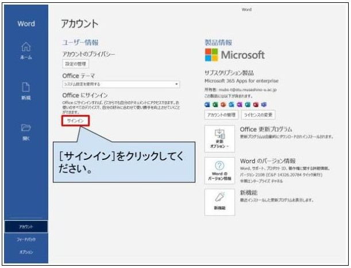351x268 pixels.
Task: Click the teal Publisher app icon
Action: click(248, 105)
